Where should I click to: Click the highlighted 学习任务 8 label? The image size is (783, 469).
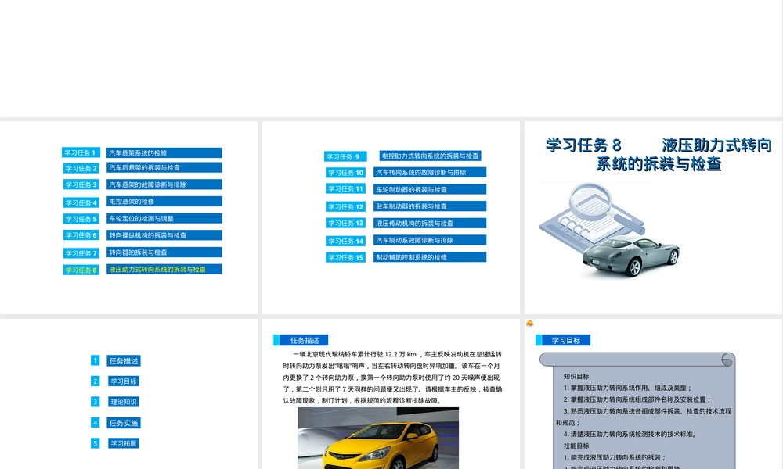click(x=81, y=270)
